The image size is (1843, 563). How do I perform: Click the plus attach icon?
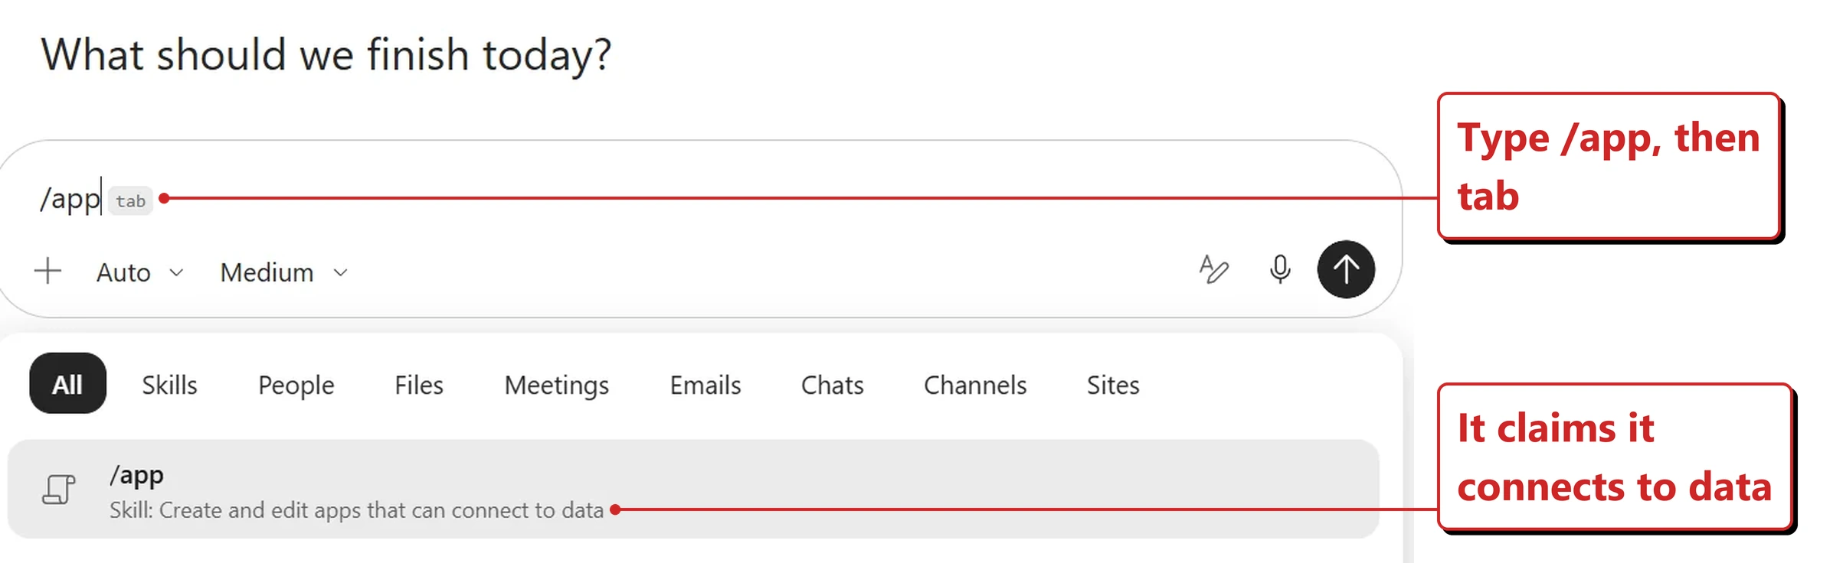tap(47, 271)
